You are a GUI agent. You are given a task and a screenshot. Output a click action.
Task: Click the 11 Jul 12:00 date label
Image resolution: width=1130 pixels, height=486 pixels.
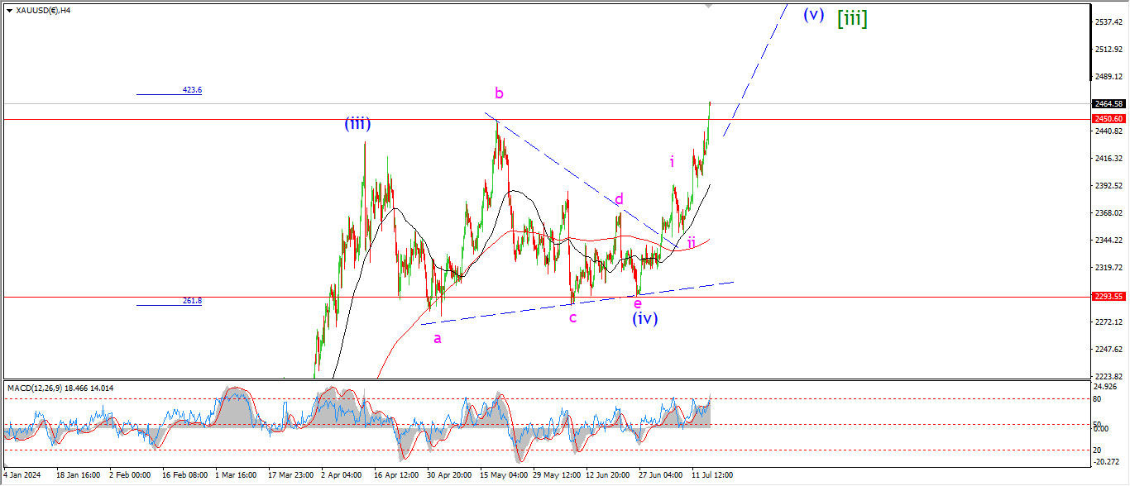click(x=712, y=475)
